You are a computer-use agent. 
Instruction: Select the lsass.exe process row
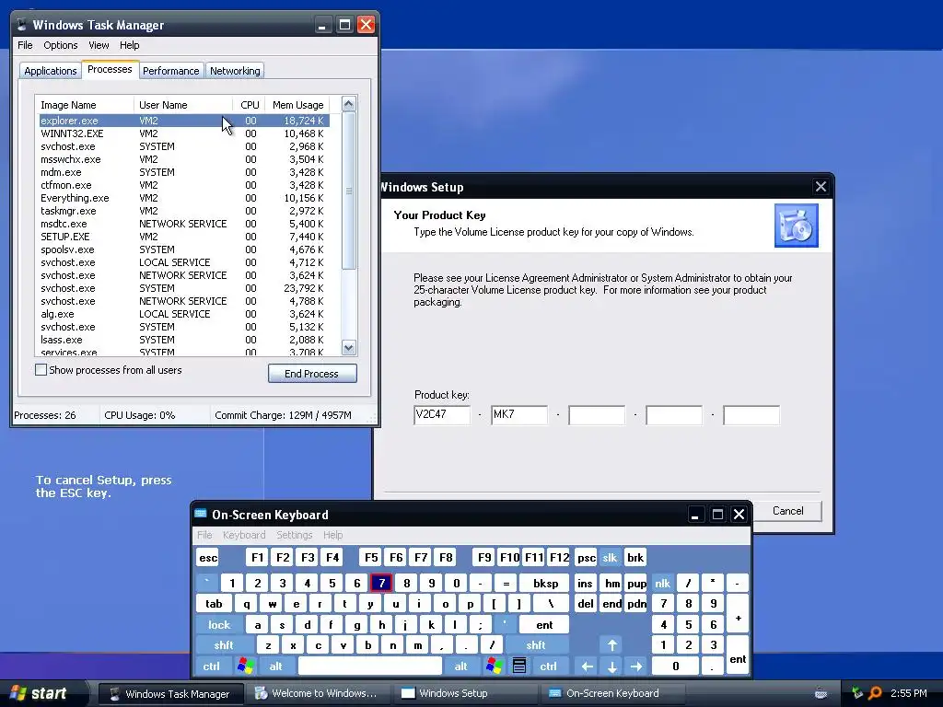(184, 340)
